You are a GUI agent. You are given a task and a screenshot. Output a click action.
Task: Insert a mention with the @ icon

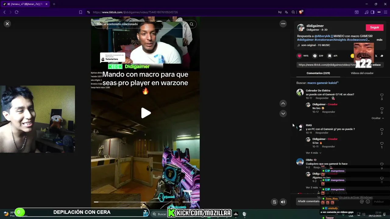[x=362, y=201]
